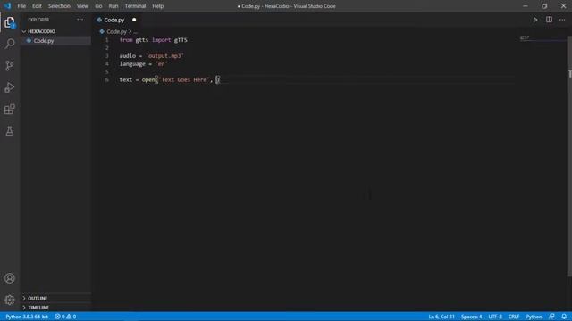Click the language variable on line 4
572x321 pixels.
click(x=132, y=64)
